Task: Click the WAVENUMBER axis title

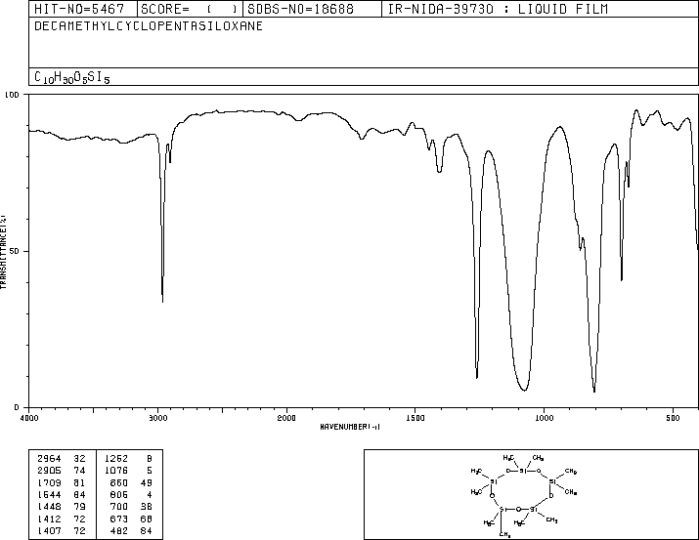Action: click(x=350, y=427)
